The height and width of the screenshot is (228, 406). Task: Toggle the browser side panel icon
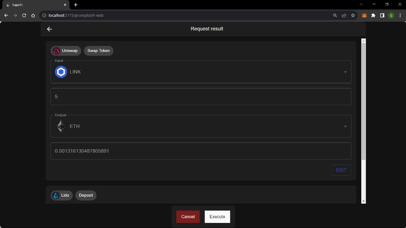[382, 16]
